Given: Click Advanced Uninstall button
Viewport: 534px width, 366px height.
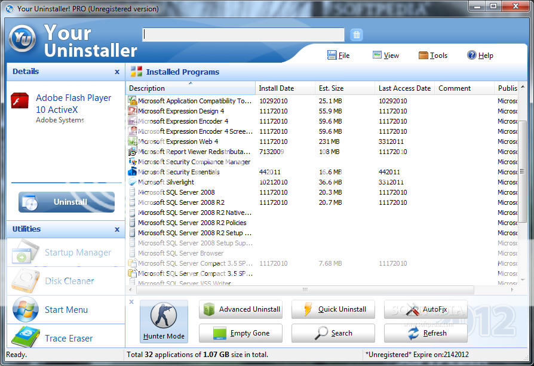Looking at the screenshot, I should [x=241, y=309].
